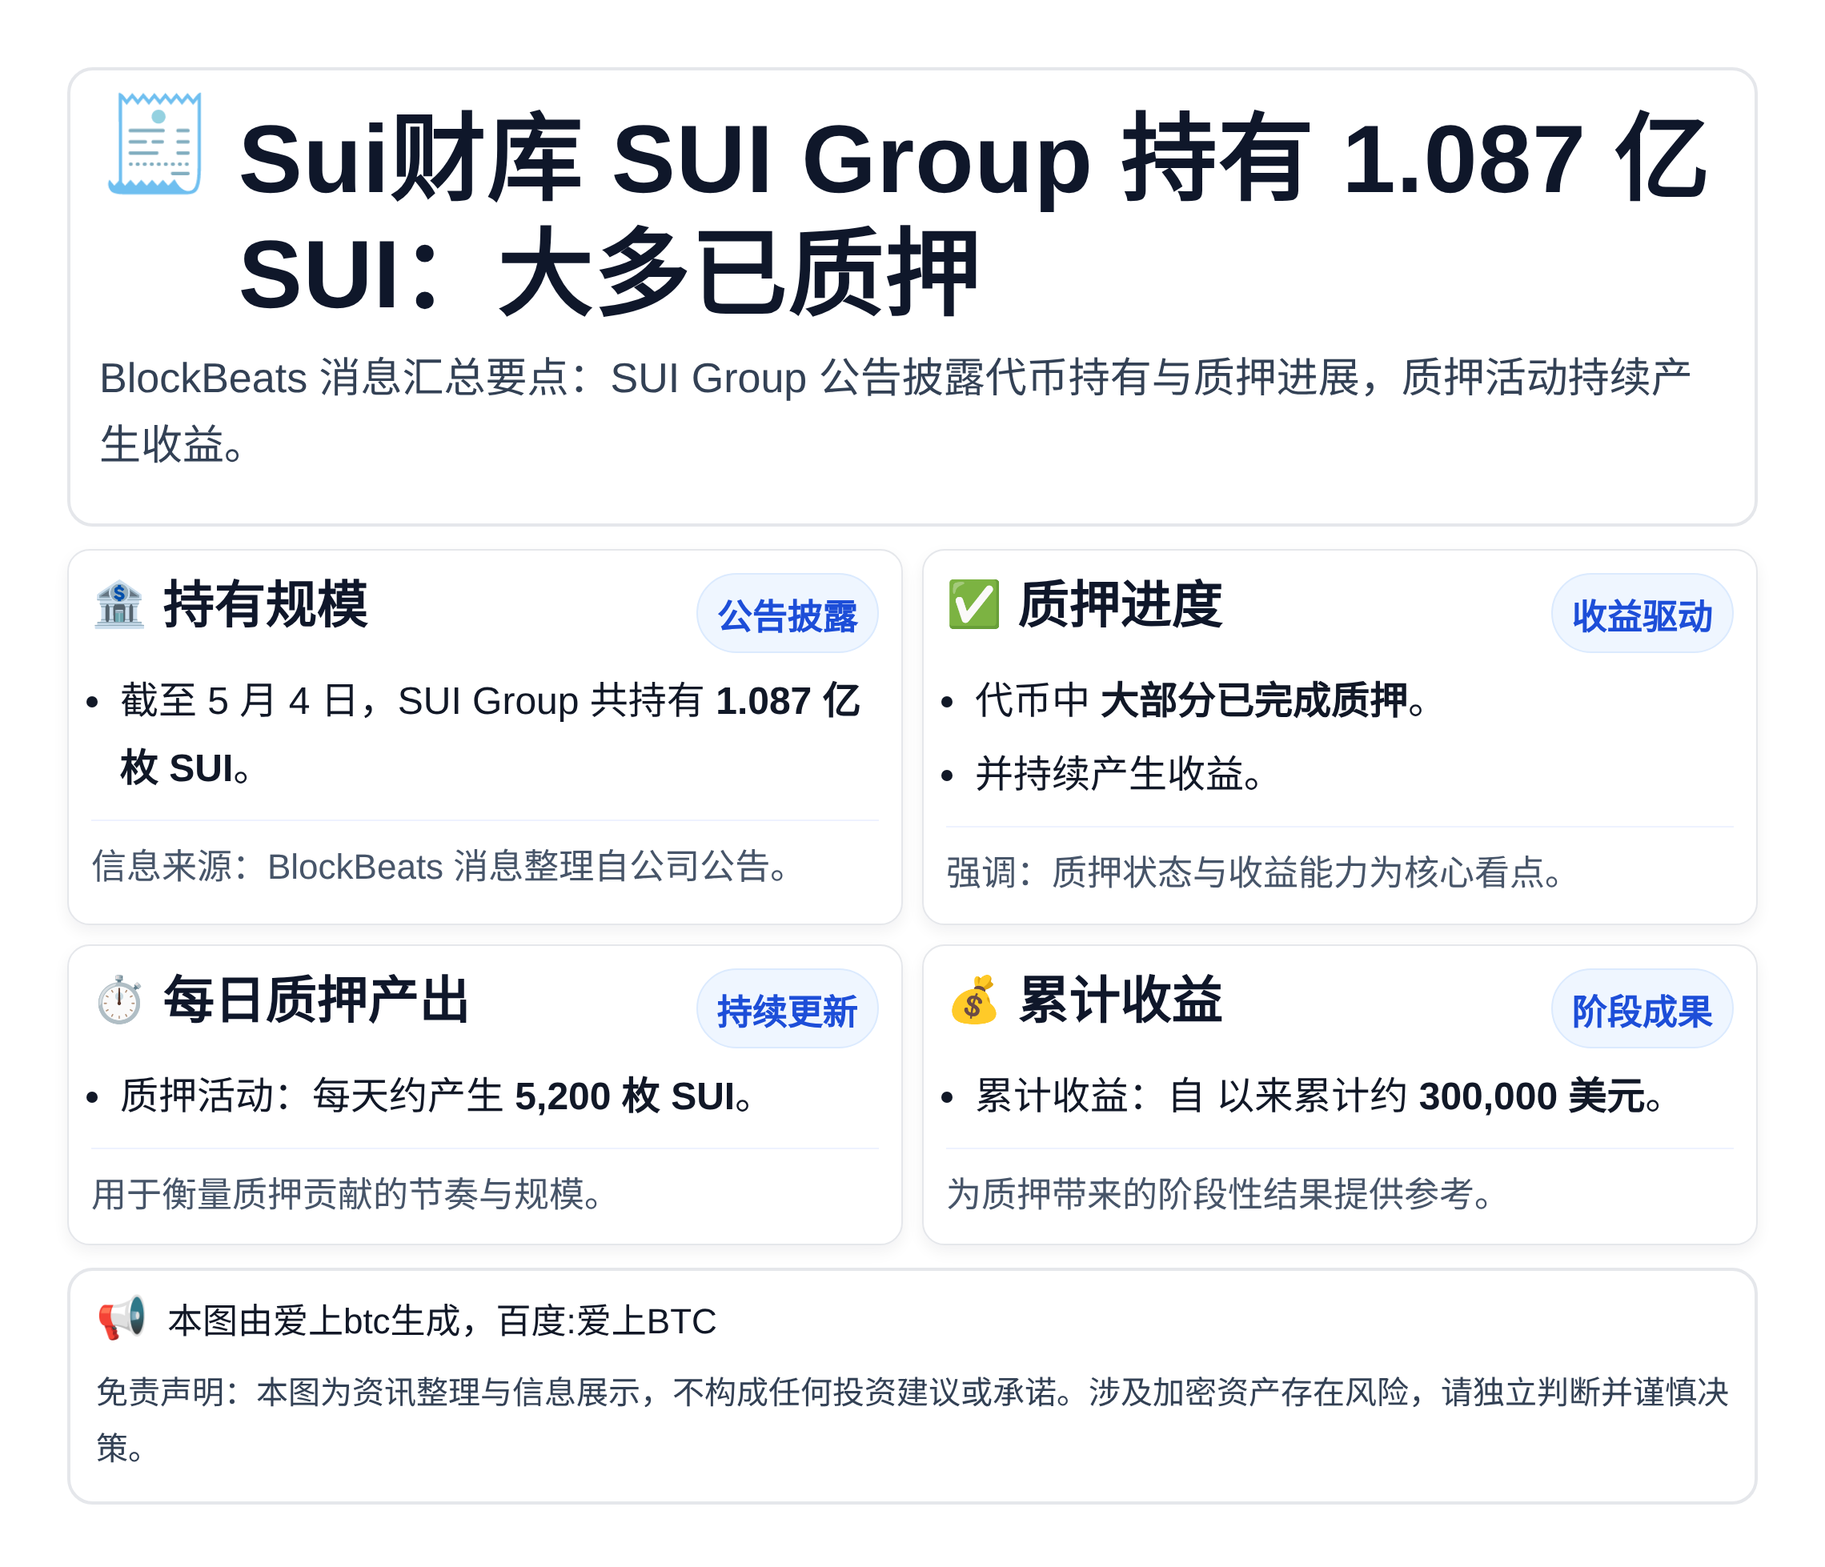
Task: Click the line 本图由爱上btc生成，百度:爱上BTC
Action: click(442, 1321)
